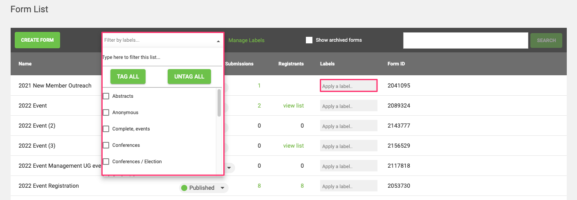Type in the label list filter field
The image size is (577, 200).
[x=162, y=58]
